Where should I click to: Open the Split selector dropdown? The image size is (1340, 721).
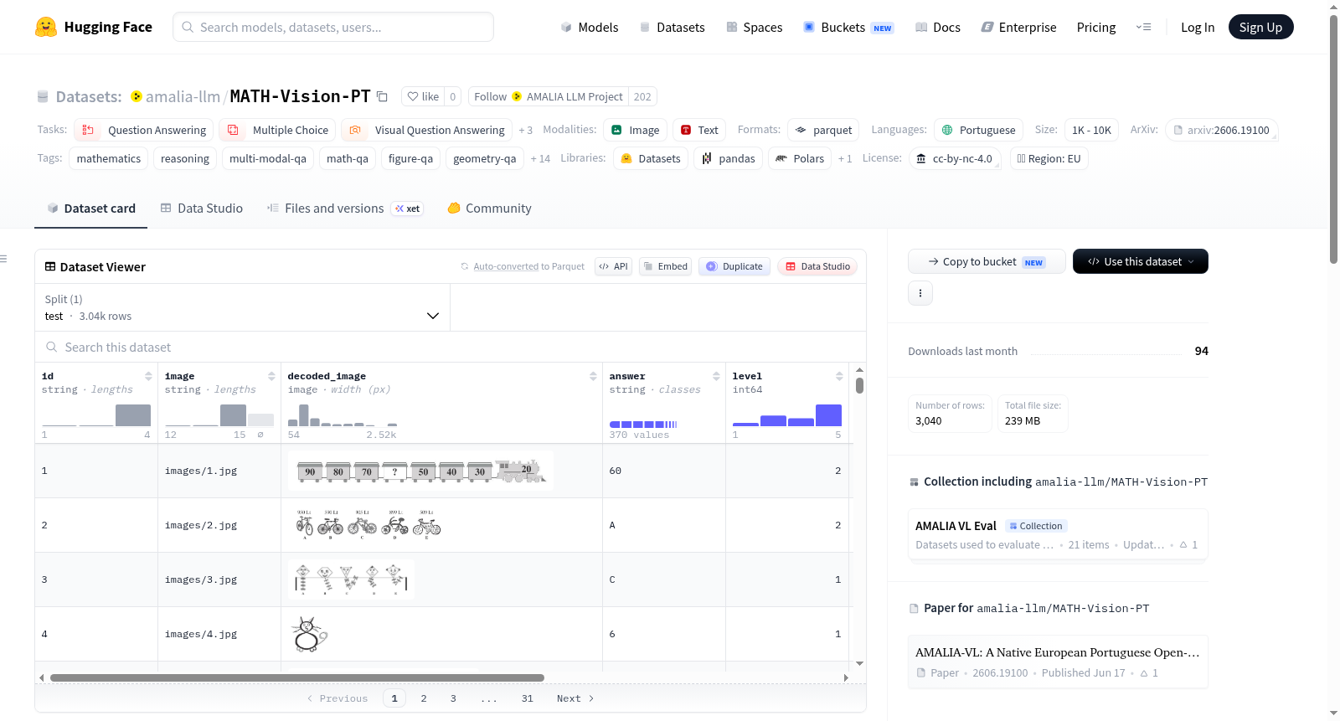pyautogui.click(x=243, y=307)
